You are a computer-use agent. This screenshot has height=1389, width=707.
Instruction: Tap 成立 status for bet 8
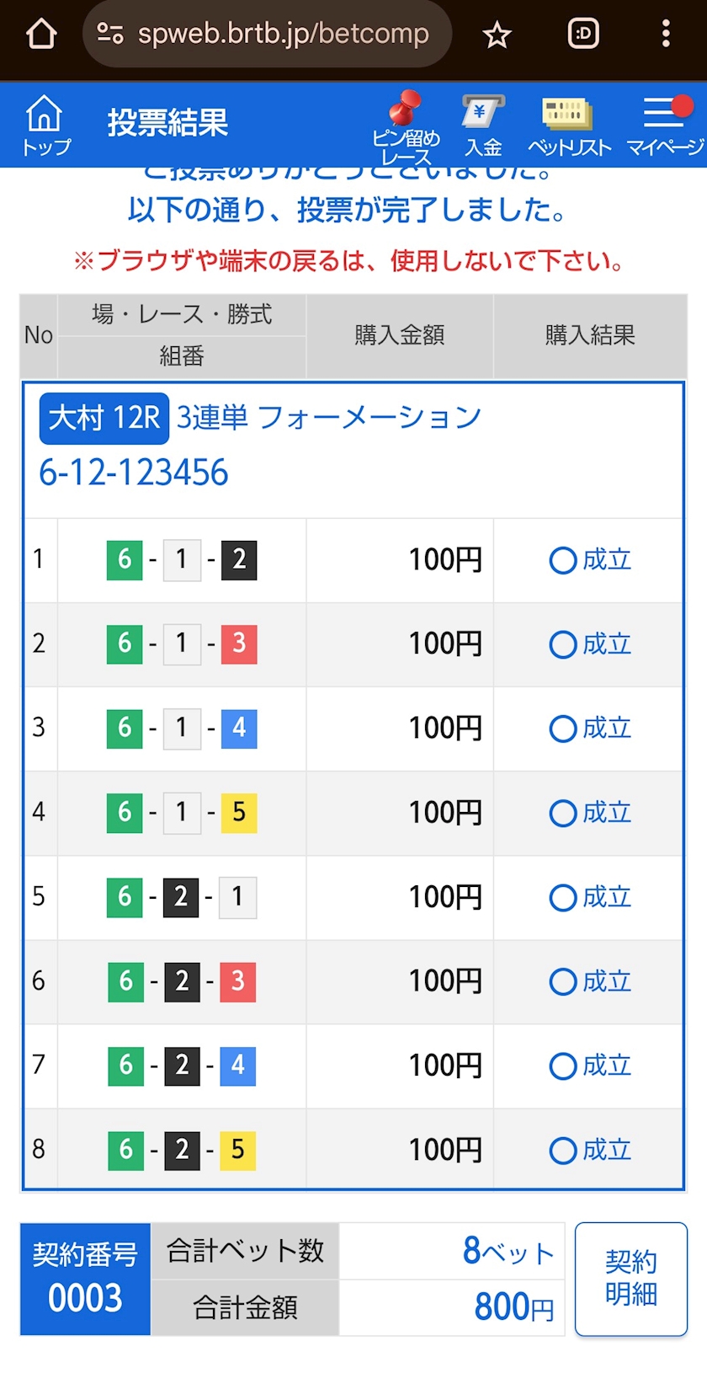tap(589, 1151)
